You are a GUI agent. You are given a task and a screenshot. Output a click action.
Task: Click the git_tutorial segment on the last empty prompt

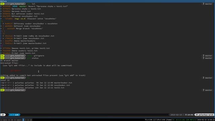17,90
